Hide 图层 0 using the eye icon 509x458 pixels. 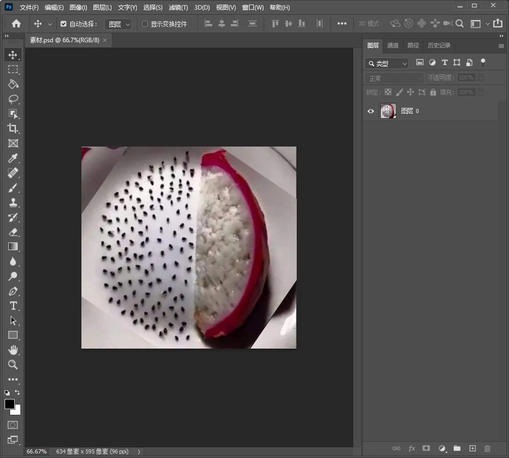tap(371, 111)
